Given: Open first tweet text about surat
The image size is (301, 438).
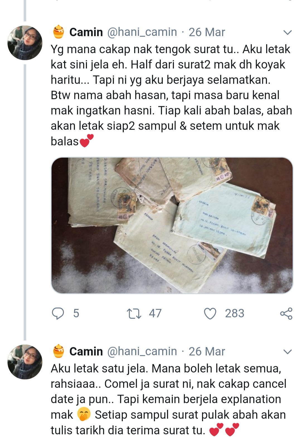Looking at the screenshot, I should (171, 95).
